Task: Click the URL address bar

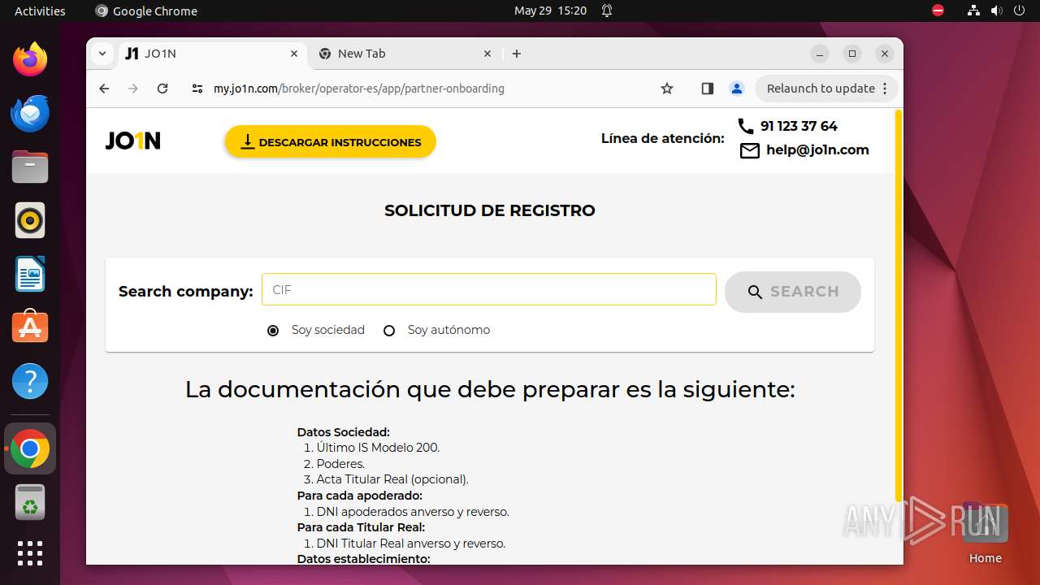Action: [431, 89]
